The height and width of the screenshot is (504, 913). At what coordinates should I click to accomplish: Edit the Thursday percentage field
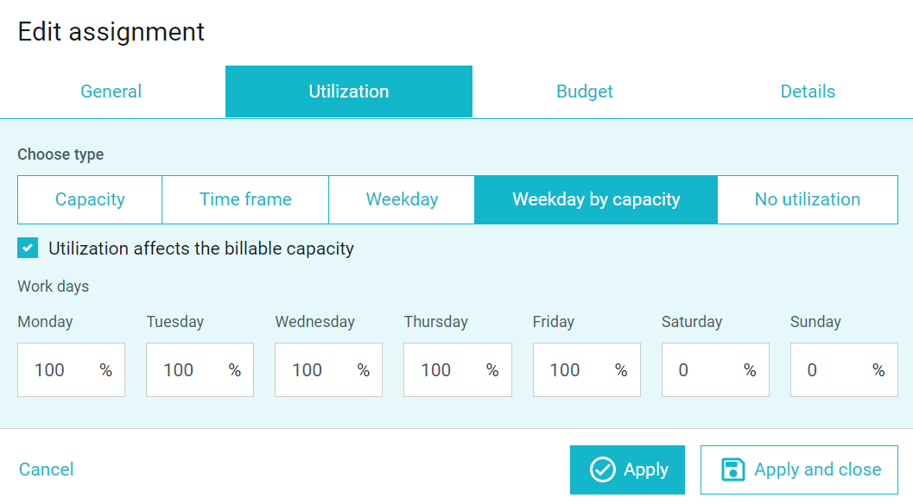pos(458,370)
